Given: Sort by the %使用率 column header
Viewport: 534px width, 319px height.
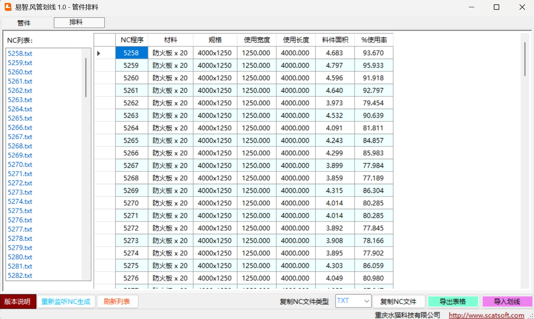Looking at the screenshot, I should pos(374,40).
